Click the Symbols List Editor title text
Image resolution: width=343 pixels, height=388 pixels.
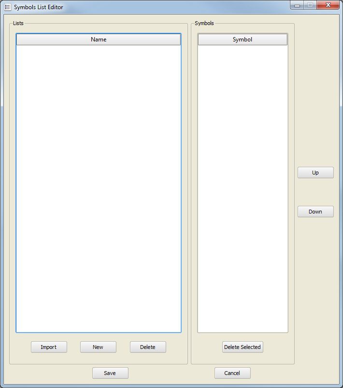(39, 7)
